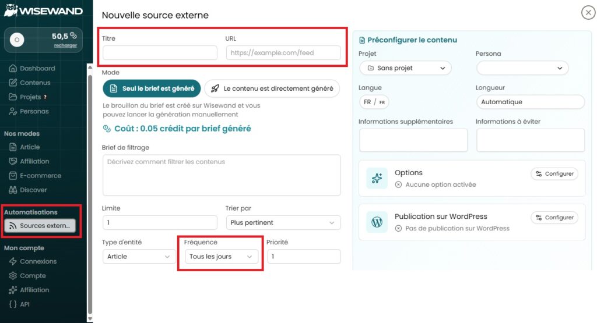Click the user avatar circle
Image resolution: width=597 pixels, height=323 pixels.
(x=17, y=40)
